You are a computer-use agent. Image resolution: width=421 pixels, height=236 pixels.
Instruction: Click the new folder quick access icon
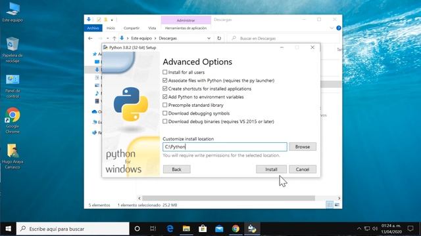tap(105, 20)
